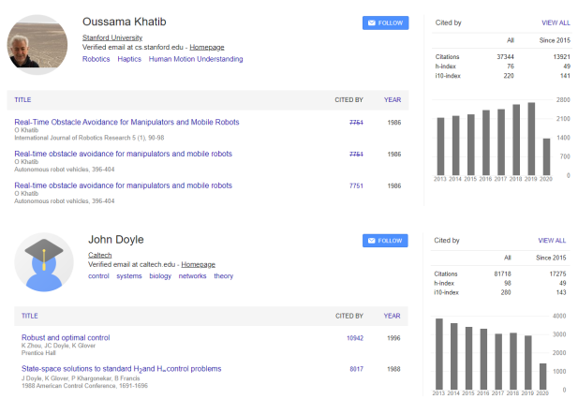Select the Haptics interest tag
This screenshot has width=578, height=414.
click(x=129, y=59)
